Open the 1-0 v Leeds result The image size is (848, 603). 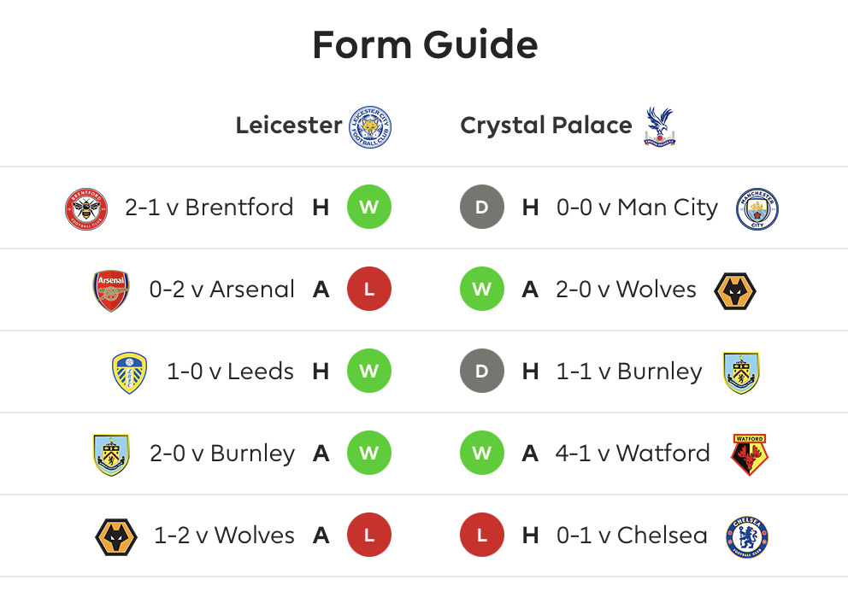pos(230,372)
